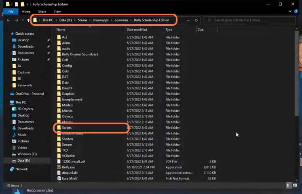Click Bully Scholarship Edition breadcrumb
The width and height of the screenshot is (302, 194).
point(151,20)
